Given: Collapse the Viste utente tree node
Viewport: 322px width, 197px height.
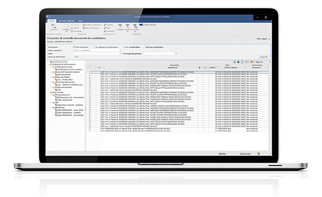Looking at the screenshot, I should (48, 93).
